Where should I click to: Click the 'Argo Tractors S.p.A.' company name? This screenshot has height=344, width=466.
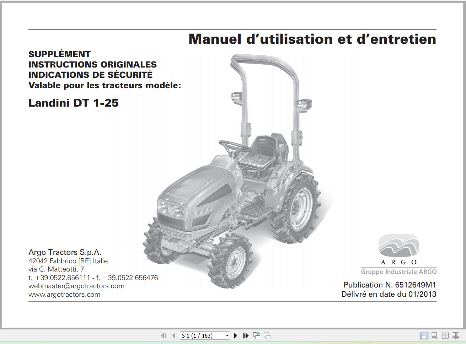tap(65, 252)
